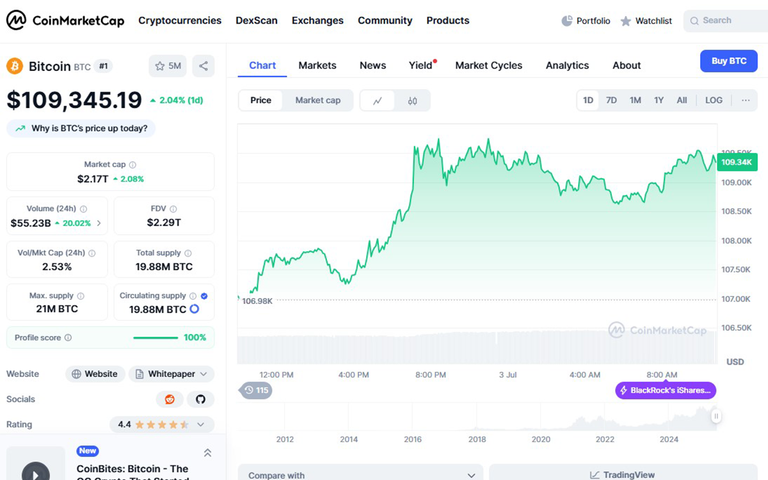Click the Volume (24h) info icon
Image resolution: width=768 pixels, height=480 pixels.
point(84,209)
